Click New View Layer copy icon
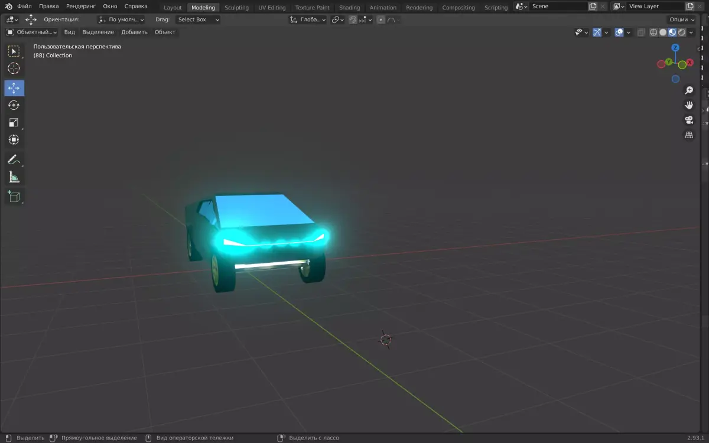The width and height of the screenshot is (709, 443). tap(689, 6)
